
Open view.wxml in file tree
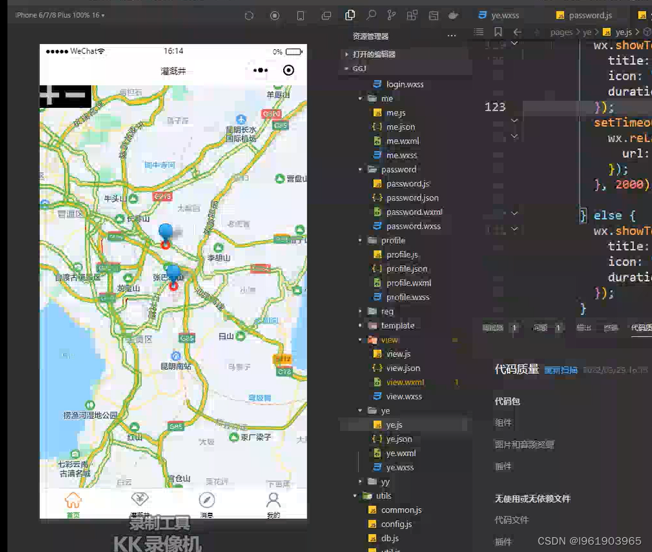pyautogui.click(x=405, y=382)
